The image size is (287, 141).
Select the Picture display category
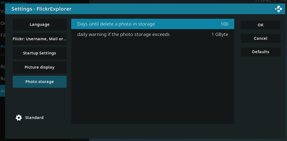(40, 67)
